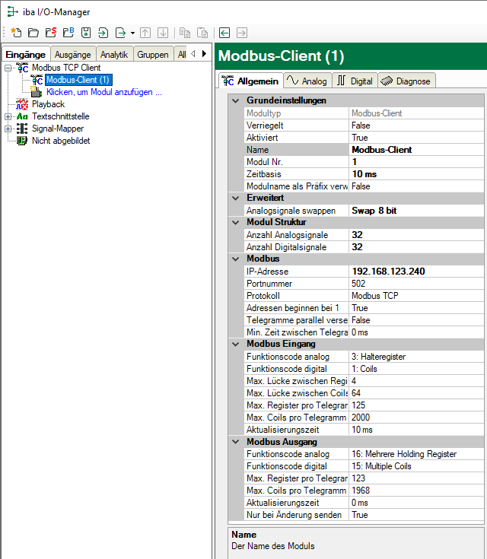Expand the Textschnittstelle tree node
This screenshot has height=559, width=487.
point(8,116)
